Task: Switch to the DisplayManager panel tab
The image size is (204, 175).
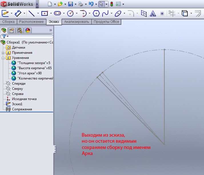Action: pyautogui.click(x=28, y=30)
